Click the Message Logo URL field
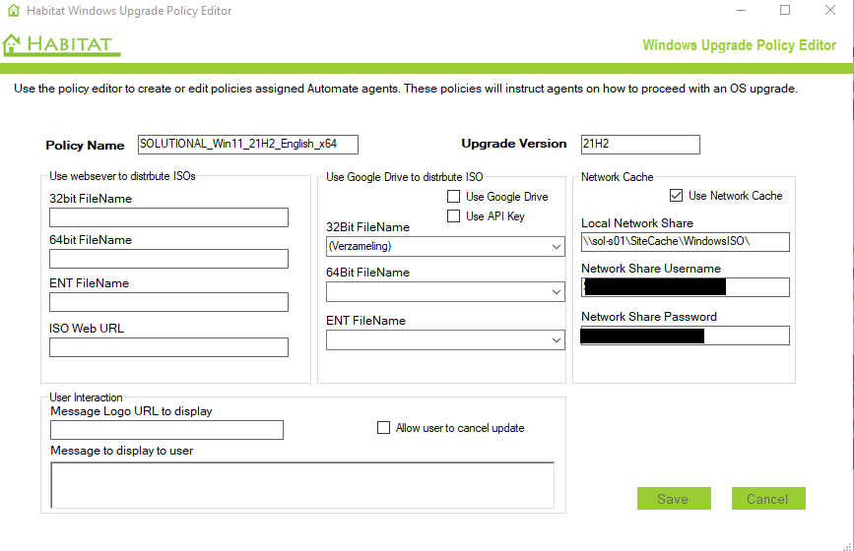This screenshot has width=854, height=551. pos(166,430)
